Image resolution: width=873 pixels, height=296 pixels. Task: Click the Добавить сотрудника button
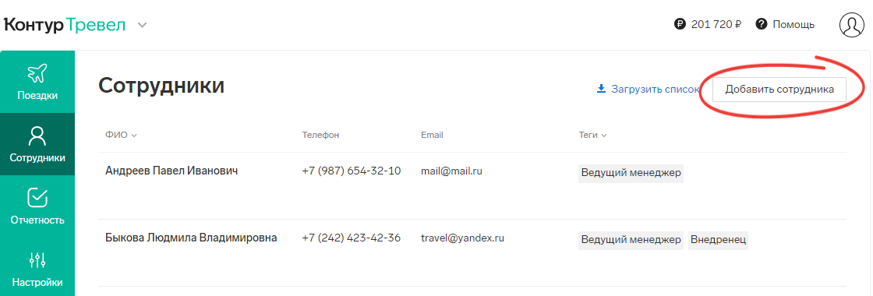click(x=779, y=90)
